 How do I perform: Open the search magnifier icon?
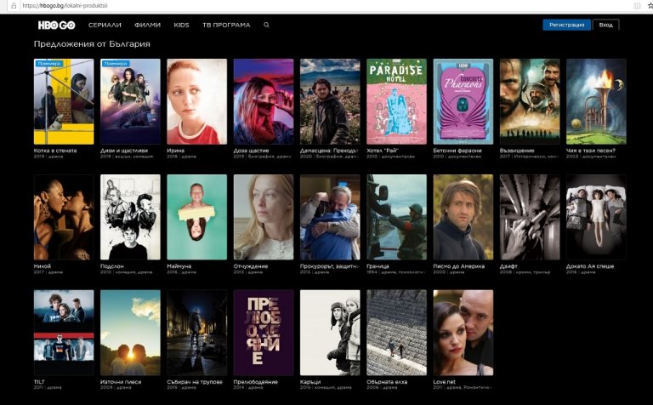point(266,25)
